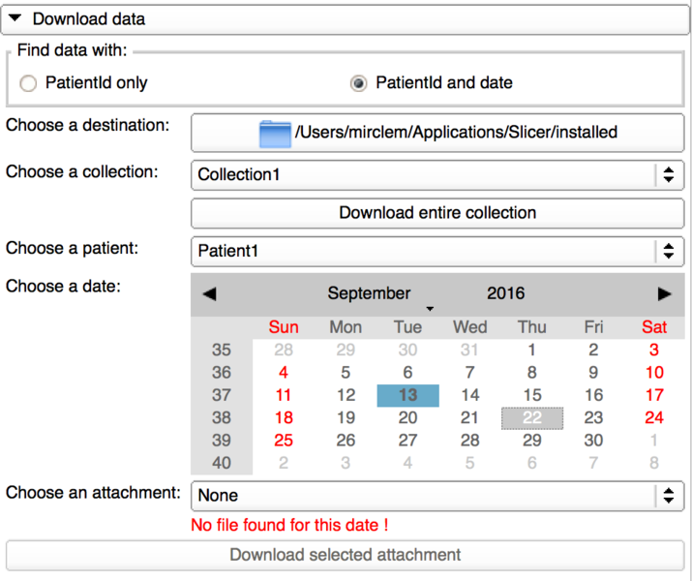The width and height of the screenshot is (692, 581).
Task: Select Thursday September 22 in calendar
Action: click(x=531, y=418)
